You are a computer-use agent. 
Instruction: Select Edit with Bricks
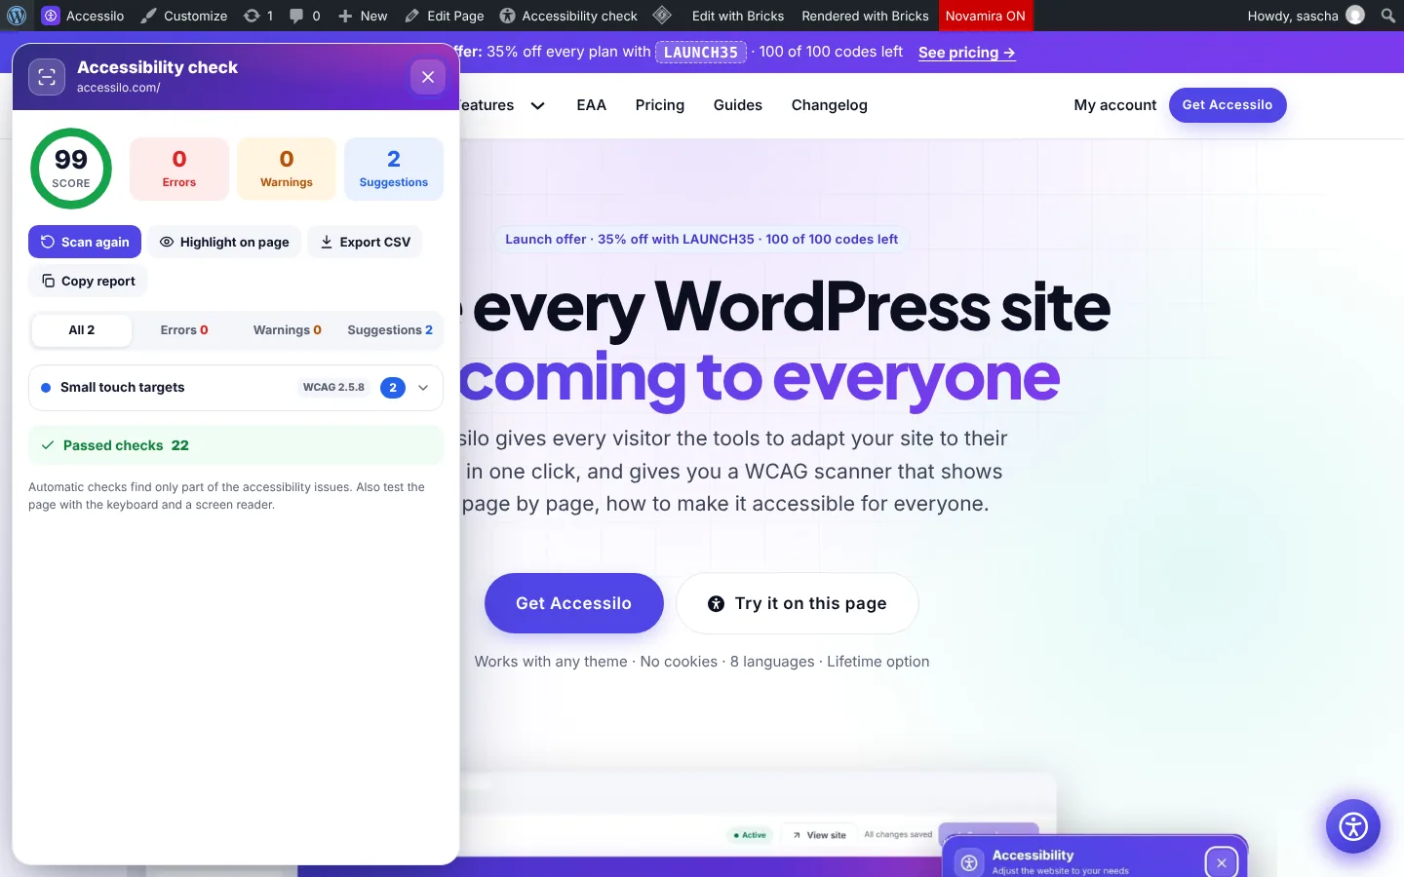pos(738,16)
